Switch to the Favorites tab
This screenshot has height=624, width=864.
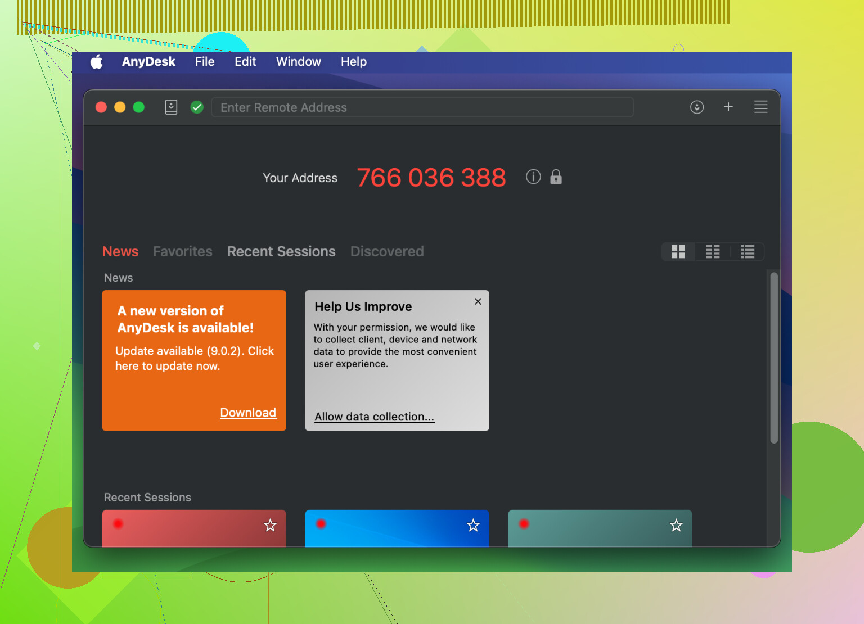click(x=183, y=251)
